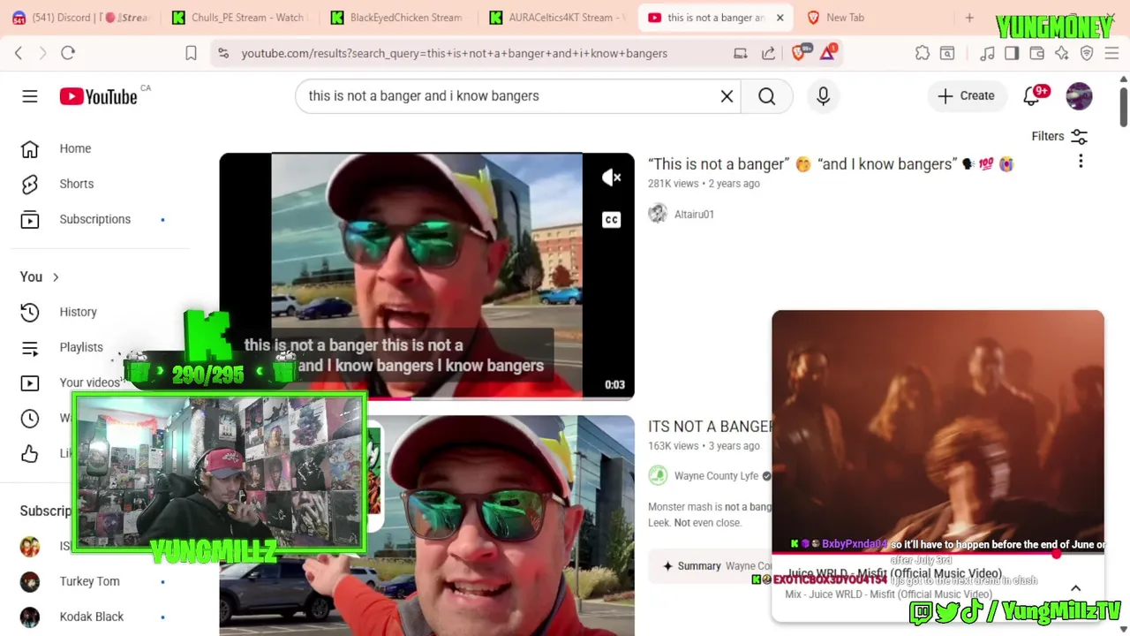Click the YouTube logo

[x=98, y=96]
